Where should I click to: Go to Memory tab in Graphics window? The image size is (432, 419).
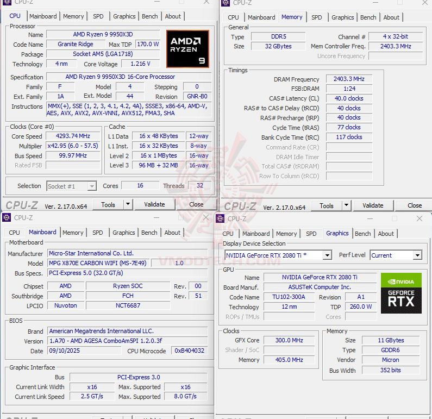point(286,234)
